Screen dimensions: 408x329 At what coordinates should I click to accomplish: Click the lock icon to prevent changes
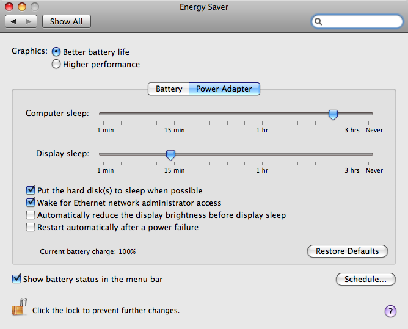20,307
